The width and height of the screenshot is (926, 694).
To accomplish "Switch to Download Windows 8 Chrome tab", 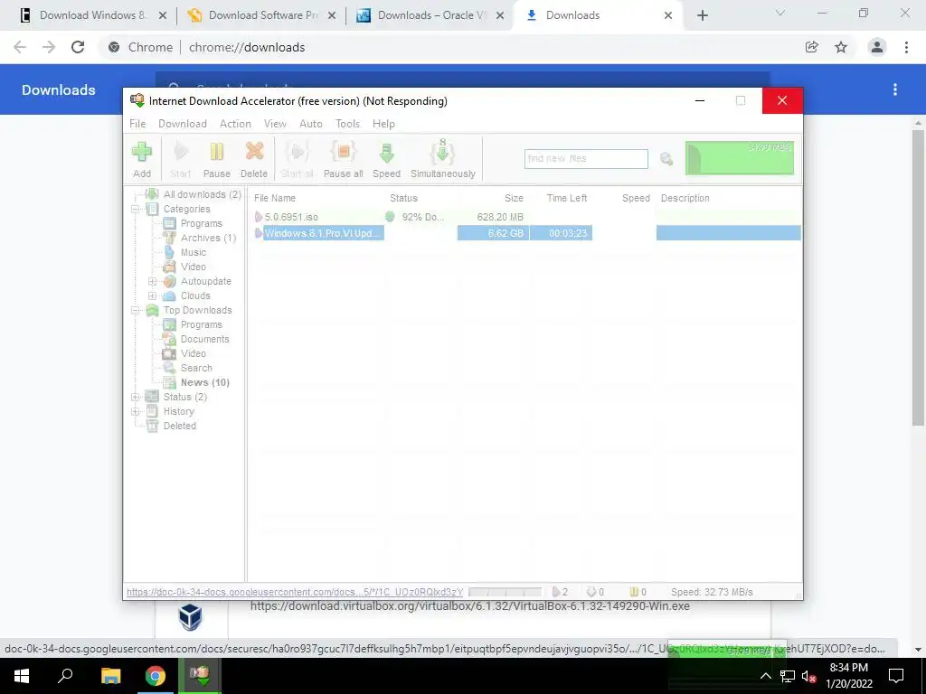I will [x=93, y=15].
